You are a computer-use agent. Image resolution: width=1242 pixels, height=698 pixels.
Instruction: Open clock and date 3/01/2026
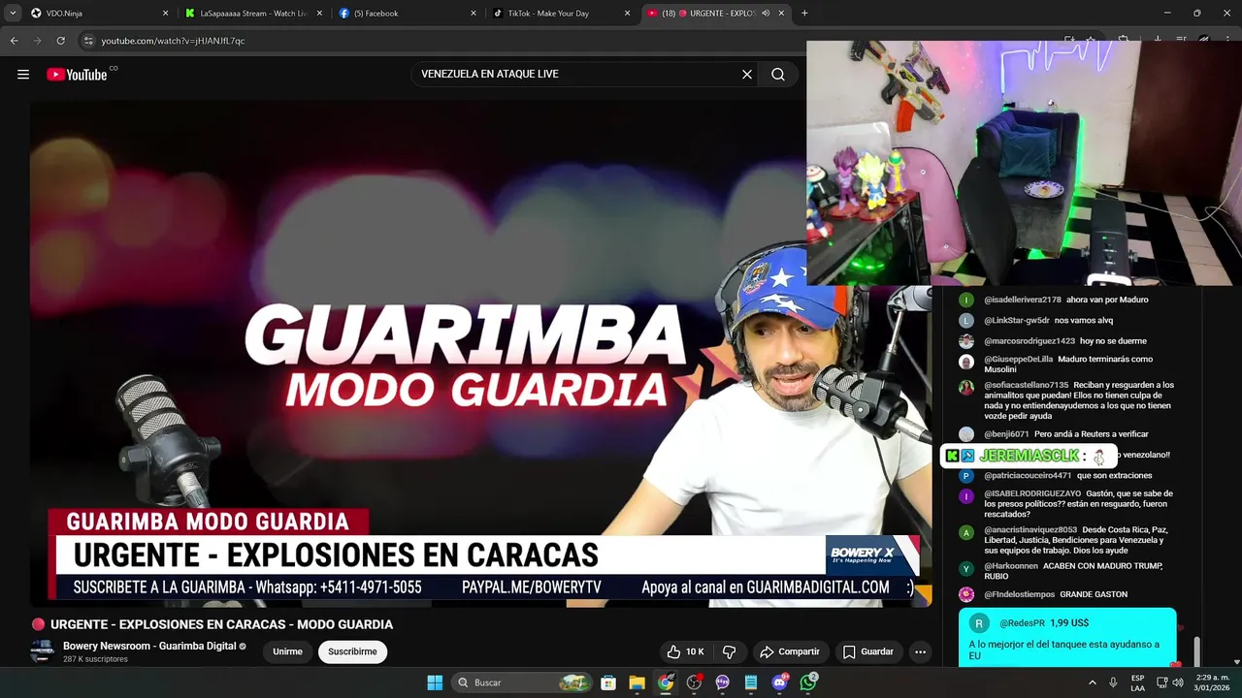point(1211,682)
